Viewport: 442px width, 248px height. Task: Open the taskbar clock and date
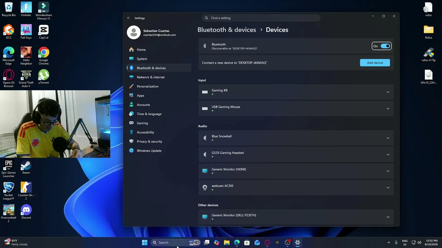click(x=432, y=242)
